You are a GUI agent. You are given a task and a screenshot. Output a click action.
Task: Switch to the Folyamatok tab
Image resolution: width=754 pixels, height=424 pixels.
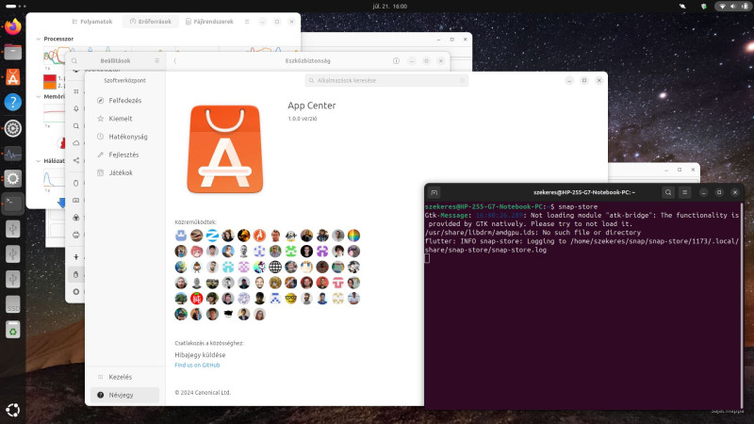point(92,22)
